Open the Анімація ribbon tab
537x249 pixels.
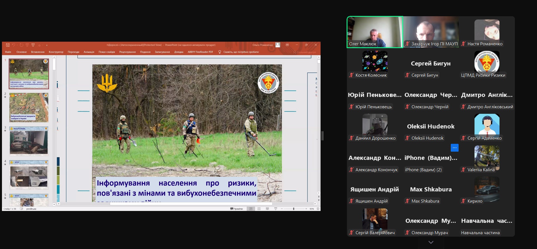tap(89, 52)
